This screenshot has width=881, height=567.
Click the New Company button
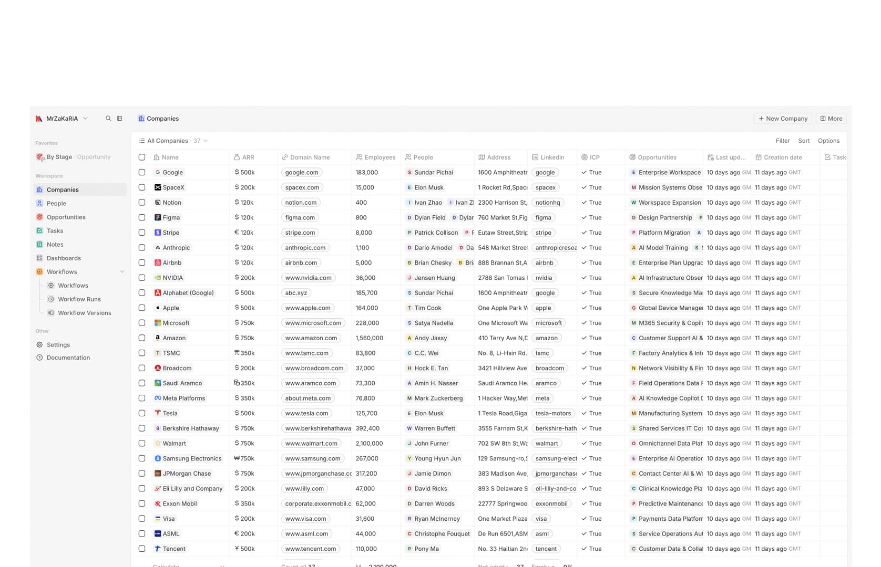point(783,119)
